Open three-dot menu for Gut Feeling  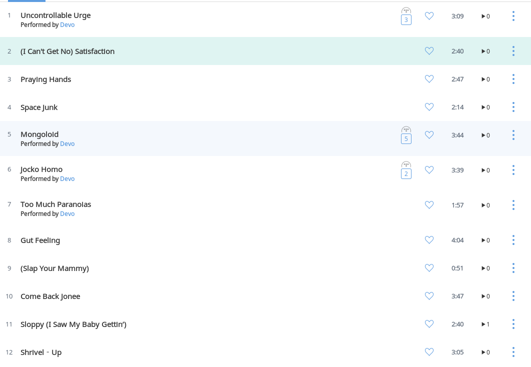[513, 240]
